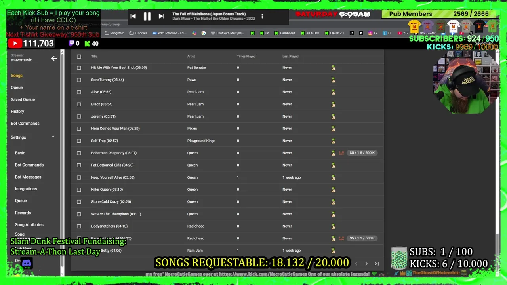507x285 pixels.
Task: Select the Bohemian Rhapsody checkbox
Action: (79, 153)
